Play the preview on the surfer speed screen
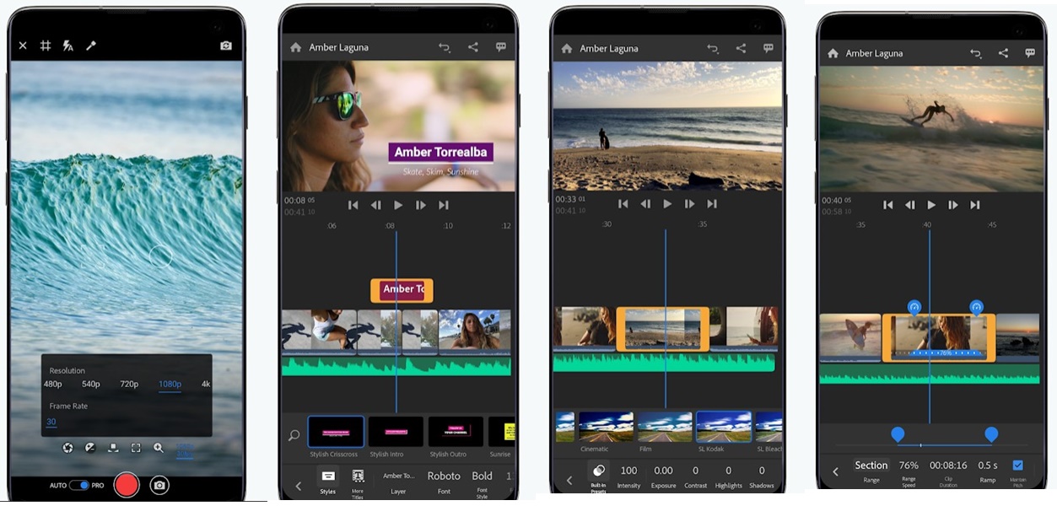Image resolution: width=1057 pixels, height=506 pixels. 931,205
